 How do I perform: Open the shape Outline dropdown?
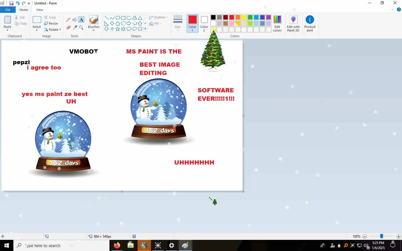tap(158, 17)
